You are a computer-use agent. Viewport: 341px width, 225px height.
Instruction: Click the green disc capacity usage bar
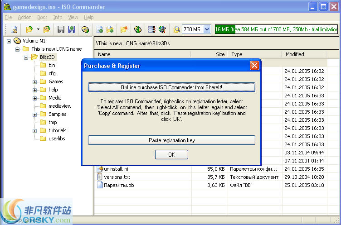coord(276,29)
